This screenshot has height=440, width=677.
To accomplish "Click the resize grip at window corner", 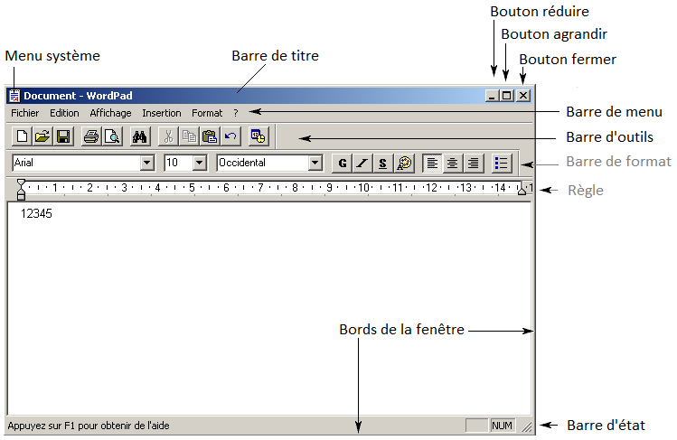I will point(526,426).
